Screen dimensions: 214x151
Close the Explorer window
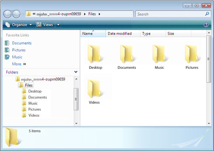click(206, 6)
